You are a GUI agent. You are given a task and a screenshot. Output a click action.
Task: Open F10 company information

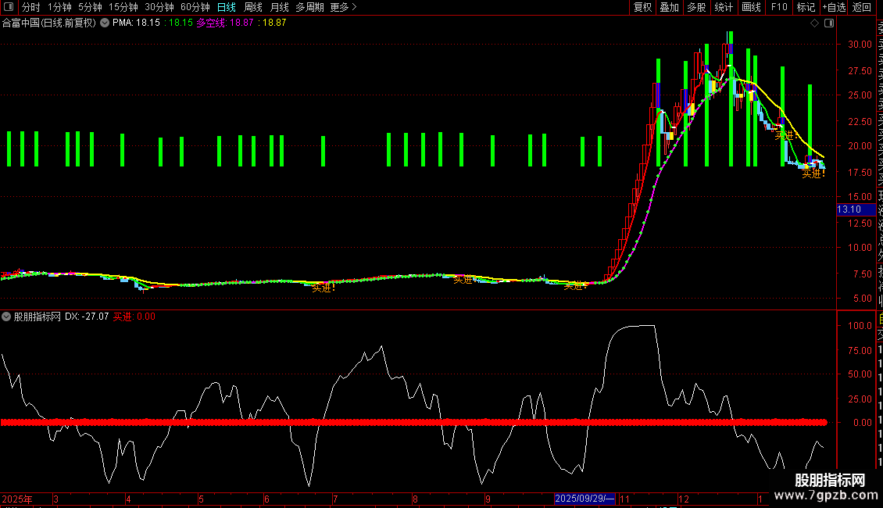[779, 7]
